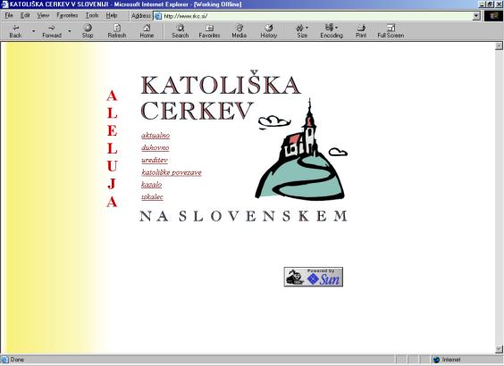Viewport: 504px width, 366px height.
Task: Expand the Back button history arrow
Action: click(x=33, y=31)
